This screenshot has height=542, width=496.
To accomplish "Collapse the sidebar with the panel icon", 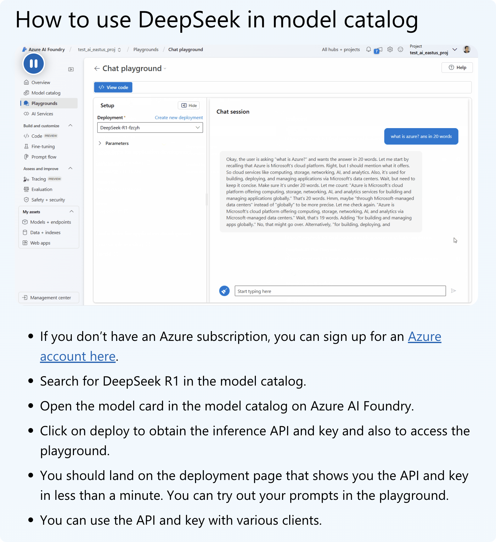I will (x=71, y=69).
